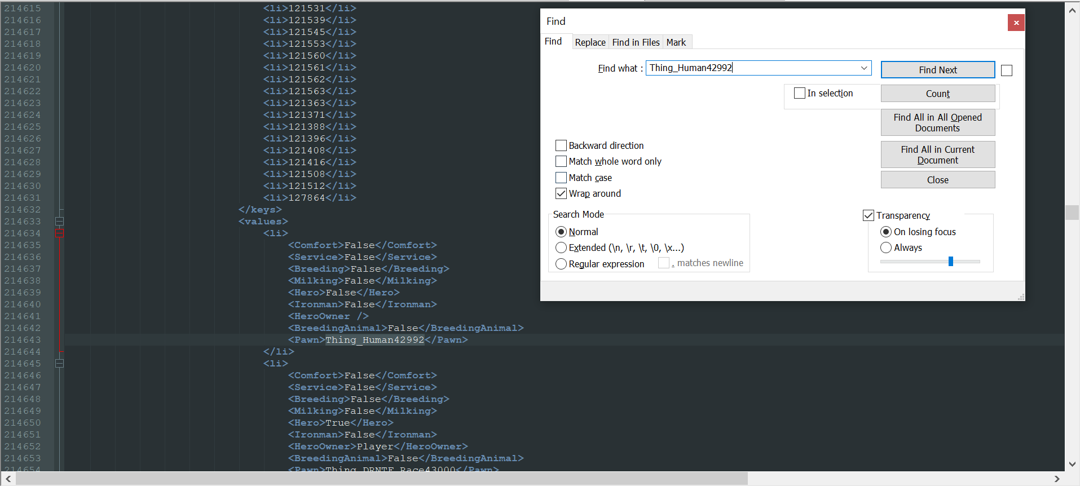Collapse the li fold marker on line 214645

coord(59,364)
